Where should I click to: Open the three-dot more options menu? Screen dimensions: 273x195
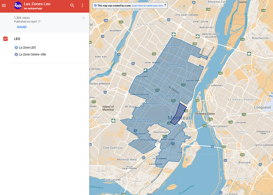82,6
